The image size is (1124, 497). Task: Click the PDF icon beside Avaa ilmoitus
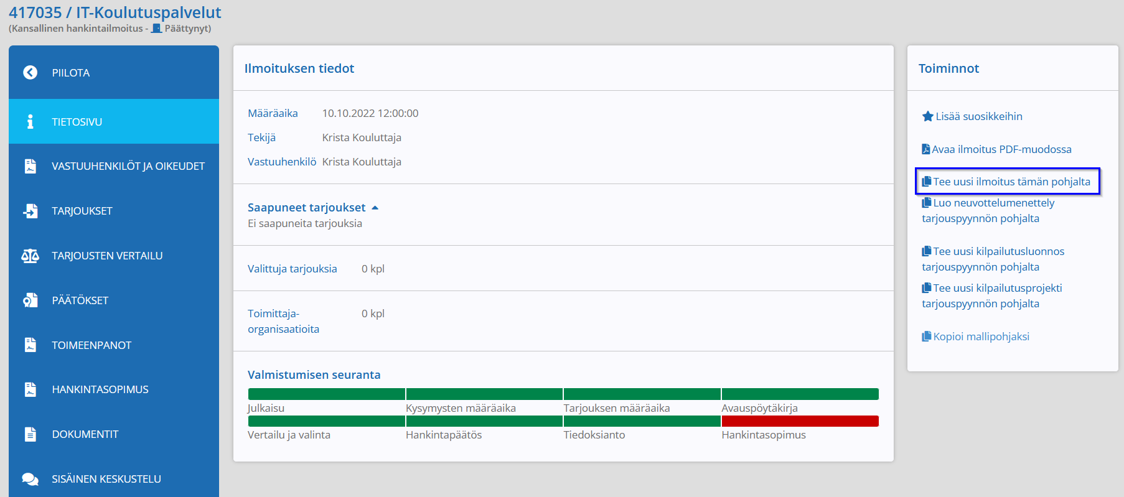pyautogui.click(x=925, y=149)
